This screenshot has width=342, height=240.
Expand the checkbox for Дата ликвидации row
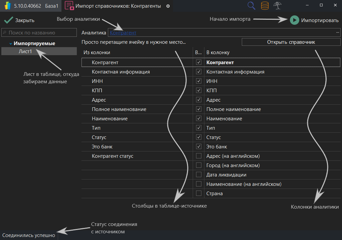[199, 174]
